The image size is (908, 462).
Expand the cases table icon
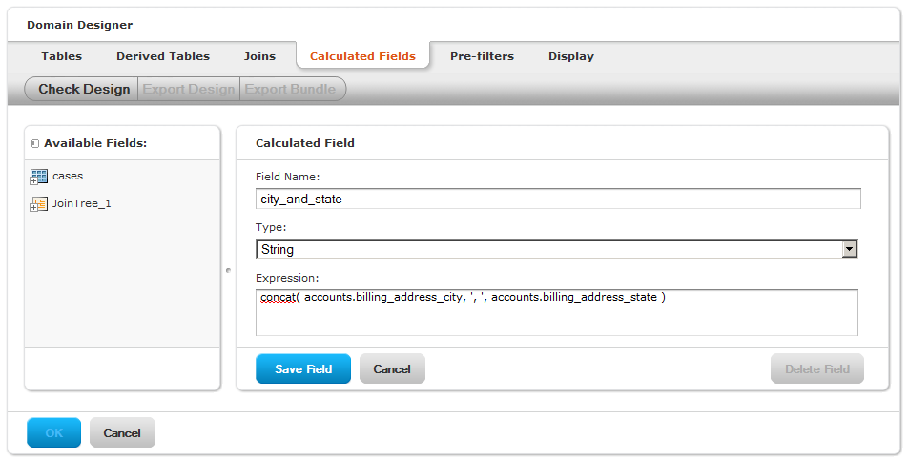[39, 177]
